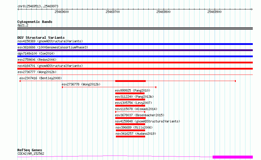The image size is (261, 160).
Task: Select the esv2736777 Wong2012b thin line
Action: coord(135,75)
